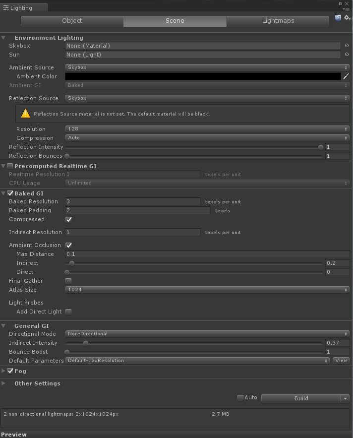Screen dimensions: 353x438
Task: Open the Directional Mode dropdown
Action: (207, 334)
